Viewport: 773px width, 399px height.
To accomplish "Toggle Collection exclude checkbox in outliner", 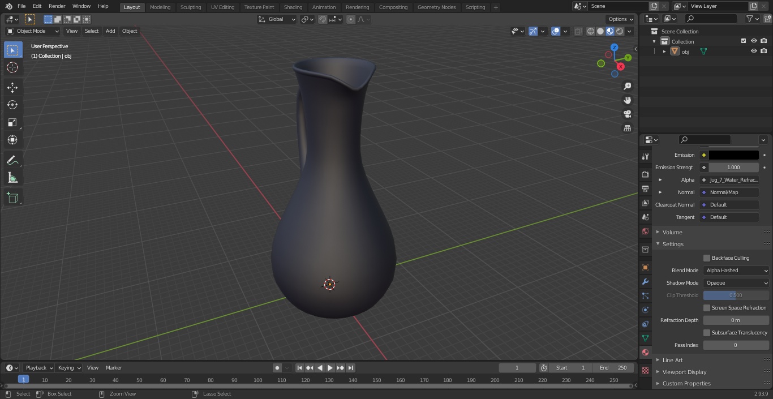I will (x=744, y=41).
